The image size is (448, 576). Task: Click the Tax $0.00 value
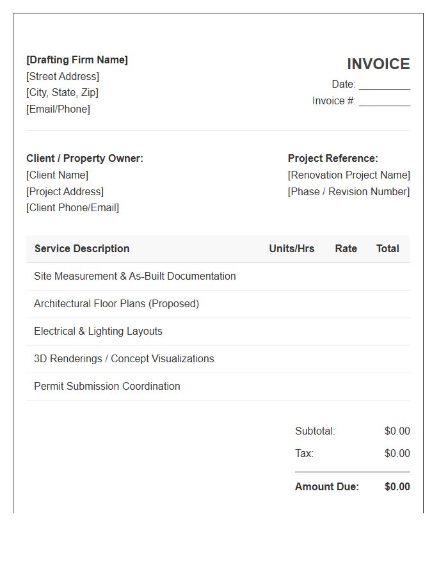point(397,453)
